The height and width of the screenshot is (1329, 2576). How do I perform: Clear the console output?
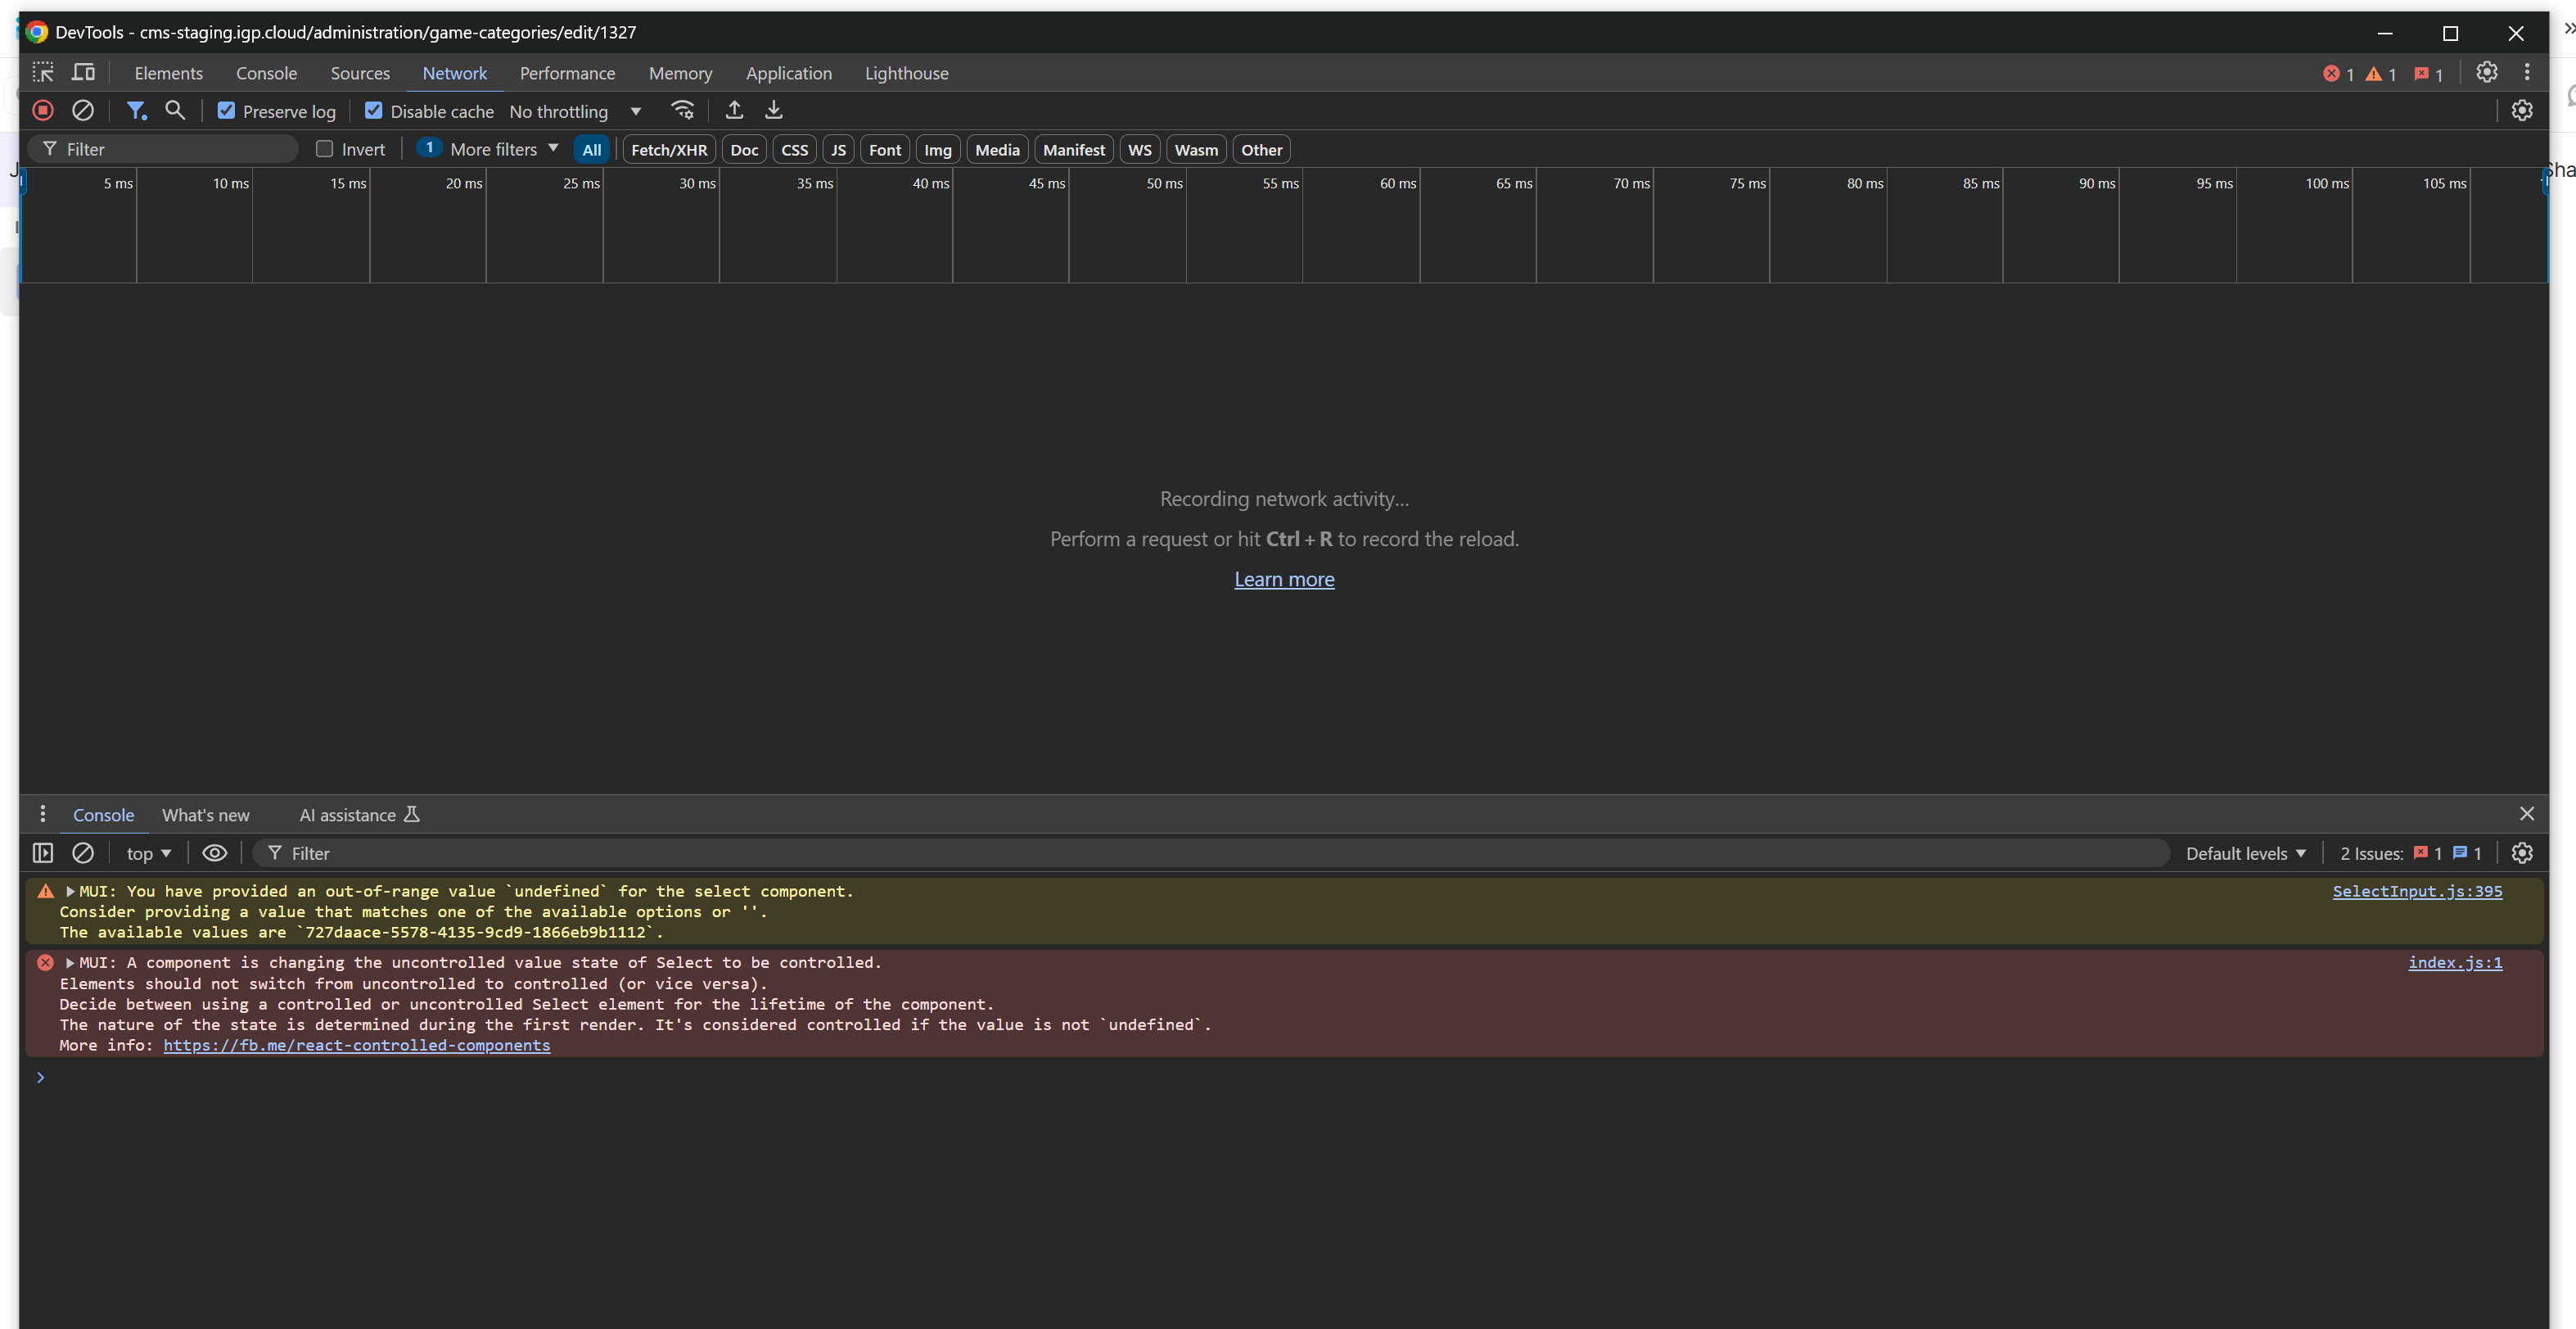(83, 852)
